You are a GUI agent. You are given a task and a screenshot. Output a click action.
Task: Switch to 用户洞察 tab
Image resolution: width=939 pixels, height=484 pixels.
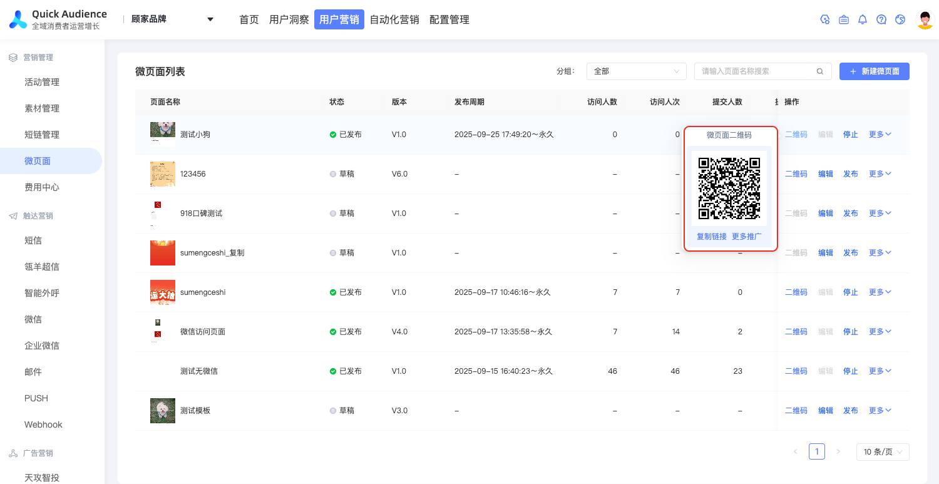[x=289, y=19]
